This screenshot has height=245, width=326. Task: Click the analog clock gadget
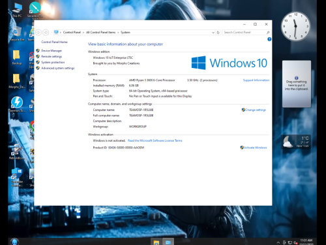[x=295, y=26]
